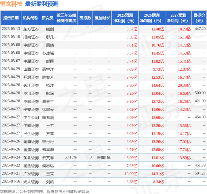Click the accuracy value 68.10%
Image resolution: width=207 pixels, height=194 pixels.
pos(71,157)
